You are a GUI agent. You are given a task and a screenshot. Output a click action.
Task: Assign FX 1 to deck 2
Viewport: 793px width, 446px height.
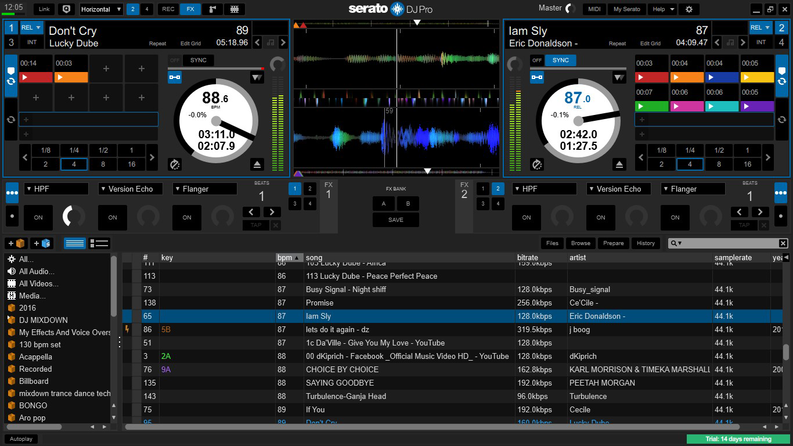coord(310,189)
